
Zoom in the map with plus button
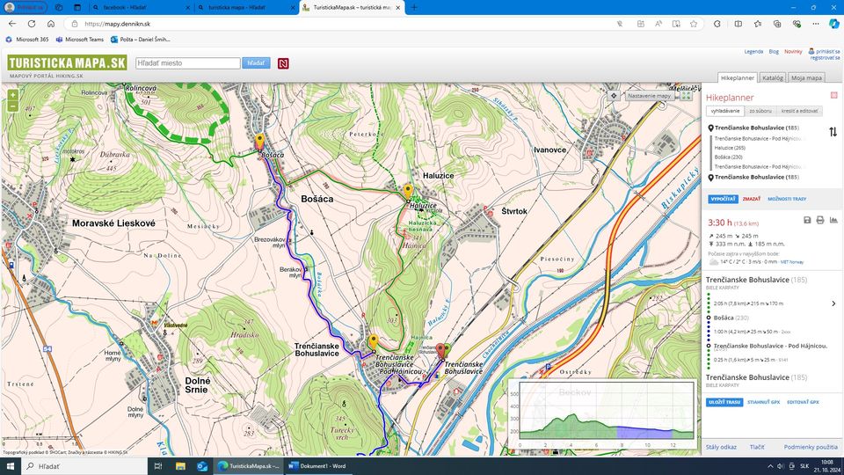click(x=12, y=95)
